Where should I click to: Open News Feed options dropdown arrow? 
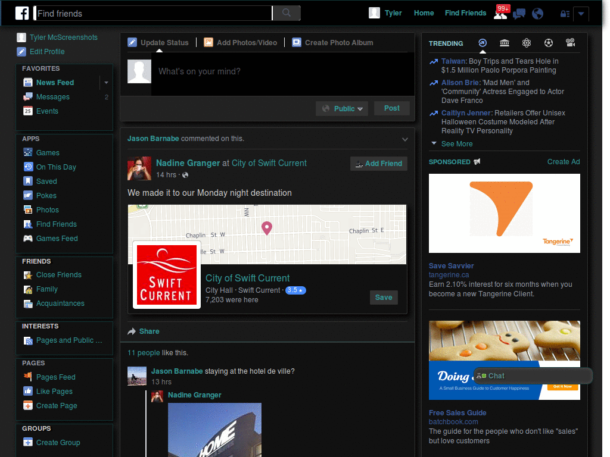click(x=106, y=82)
